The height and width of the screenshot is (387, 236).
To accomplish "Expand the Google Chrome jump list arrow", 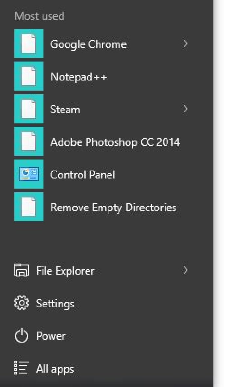I will point(185,44).
